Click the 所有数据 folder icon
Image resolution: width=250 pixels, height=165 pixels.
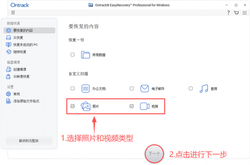85,55
